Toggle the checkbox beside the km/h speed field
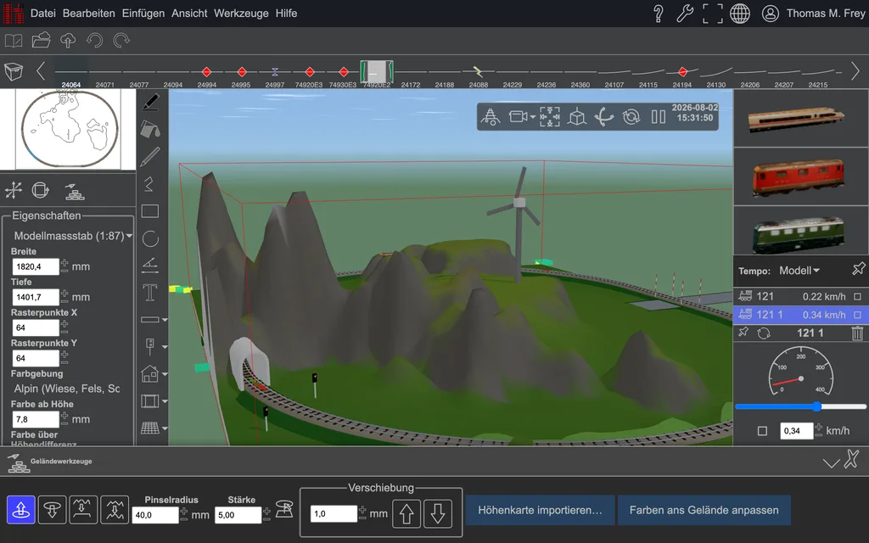 coord(763,430)
